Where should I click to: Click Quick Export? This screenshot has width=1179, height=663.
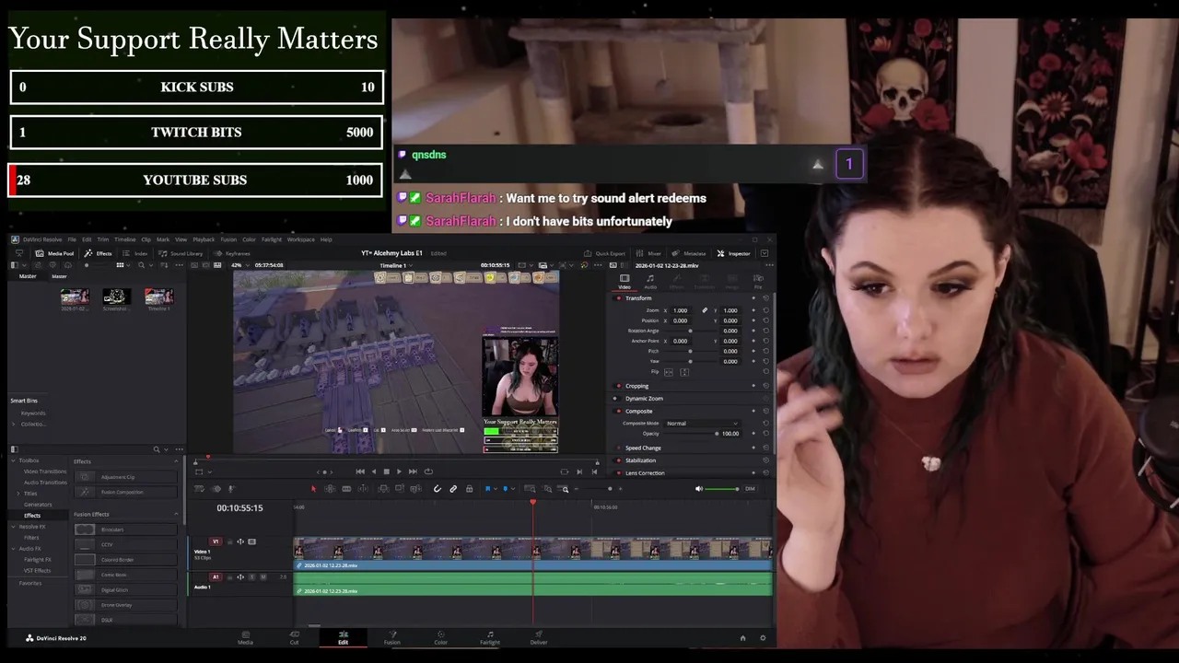[x=605, y=253]
